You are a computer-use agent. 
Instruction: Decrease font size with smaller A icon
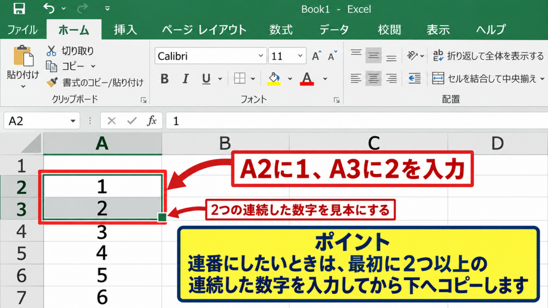pos(332,56)
